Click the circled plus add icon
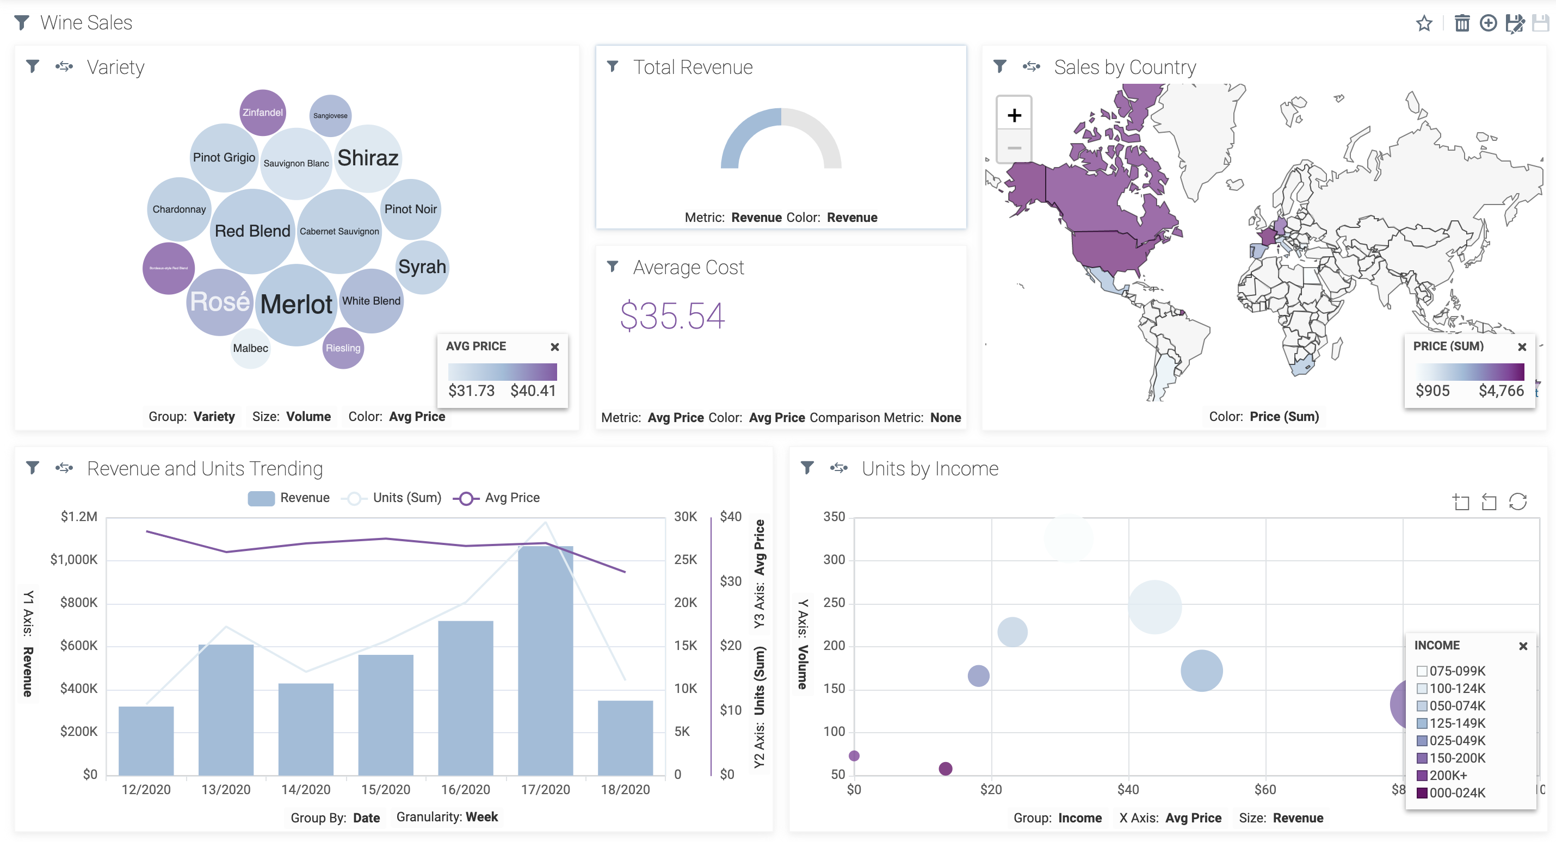 coord(1488,23)
